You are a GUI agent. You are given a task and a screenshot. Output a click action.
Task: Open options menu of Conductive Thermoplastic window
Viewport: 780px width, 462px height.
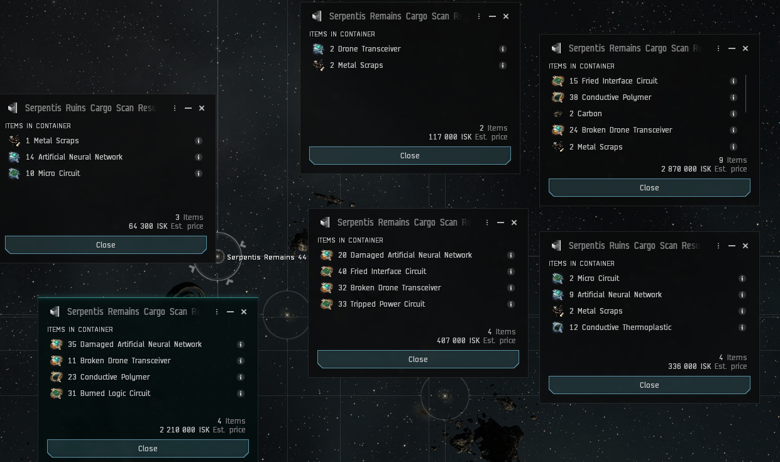(718, 246)
